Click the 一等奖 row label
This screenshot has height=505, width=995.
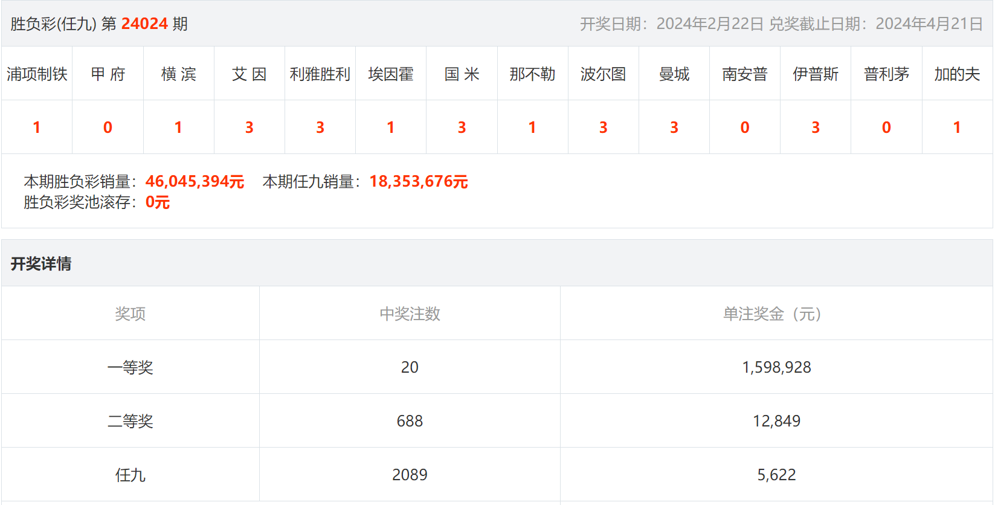[130, 367]
